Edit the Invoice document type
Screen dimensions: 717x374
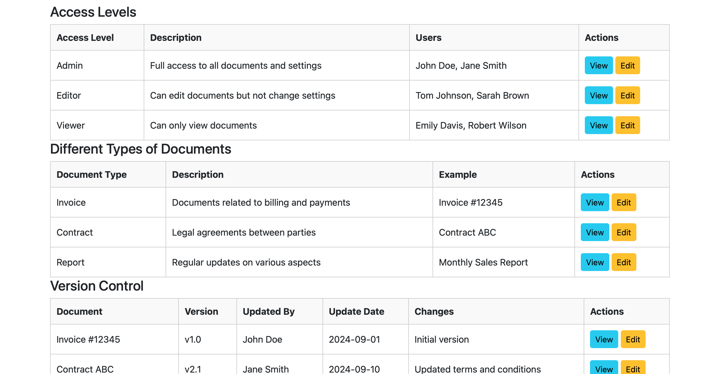click(x=623, y=203)
